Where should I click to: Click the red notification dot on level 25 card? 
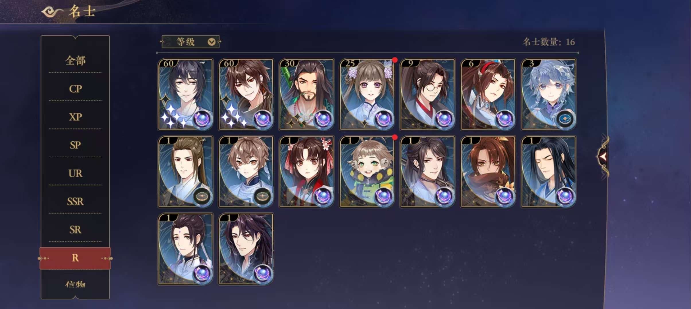[395, 60]
